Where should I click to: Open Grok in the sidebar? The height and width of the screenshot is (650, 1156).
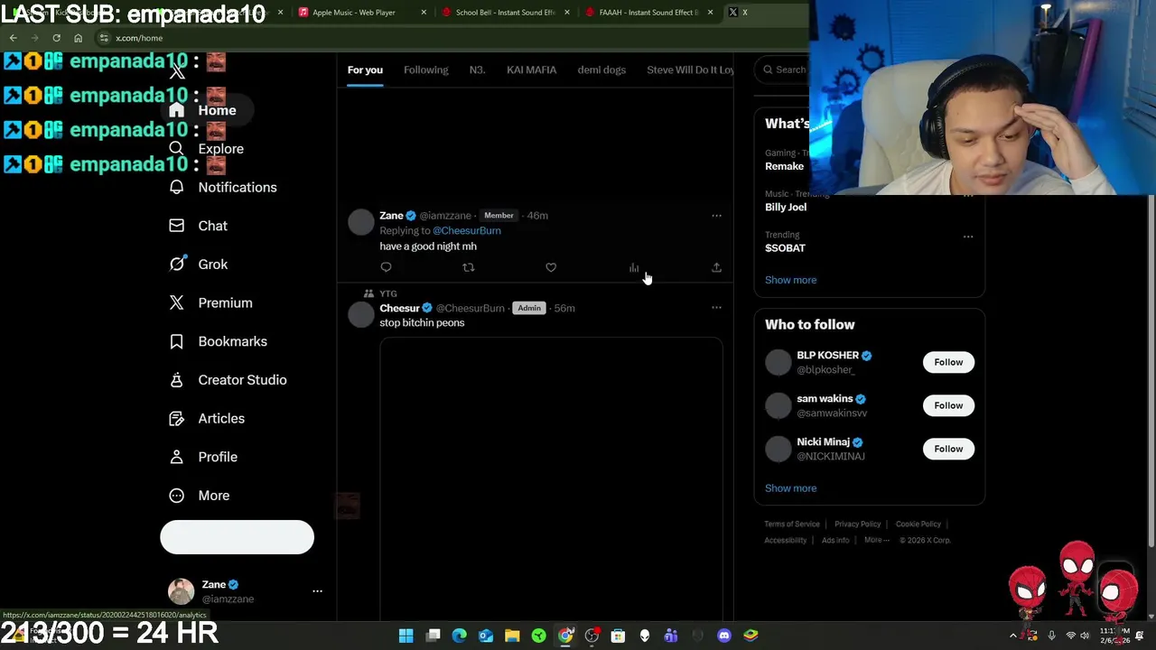(x=199, y=265)
